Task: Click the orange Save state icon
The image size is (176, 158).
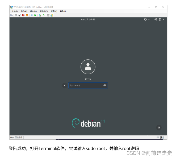Action: click(27, 15)
